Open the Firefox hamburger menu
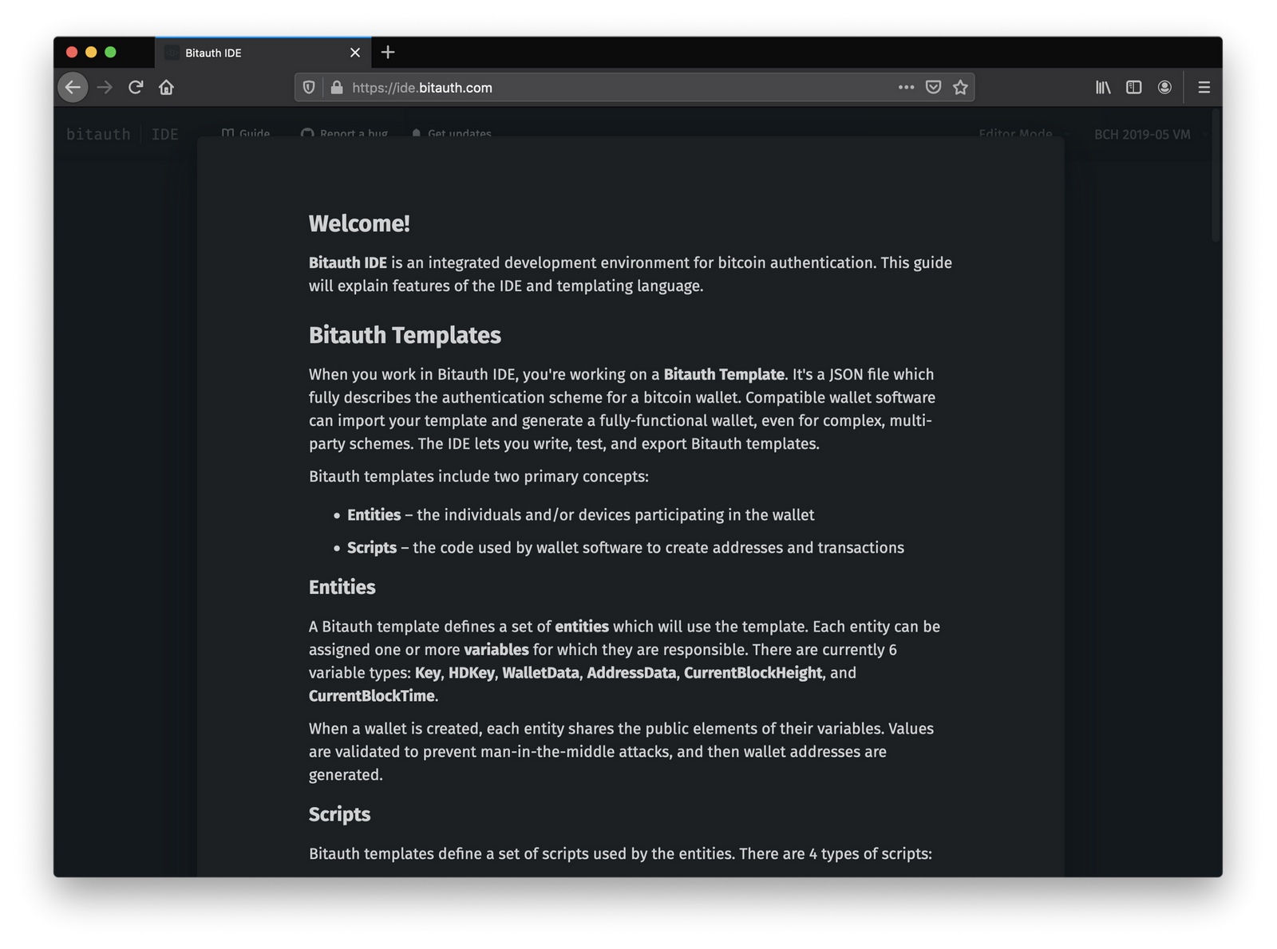 coord(1204,88)
